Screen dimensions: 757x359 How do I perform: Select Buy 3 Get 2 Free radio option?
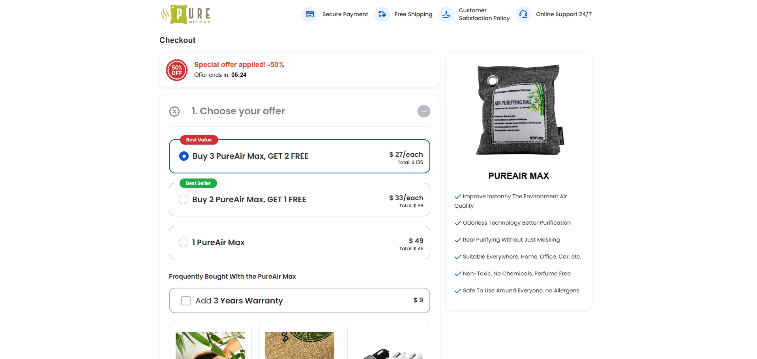click(x=184, y=156)
